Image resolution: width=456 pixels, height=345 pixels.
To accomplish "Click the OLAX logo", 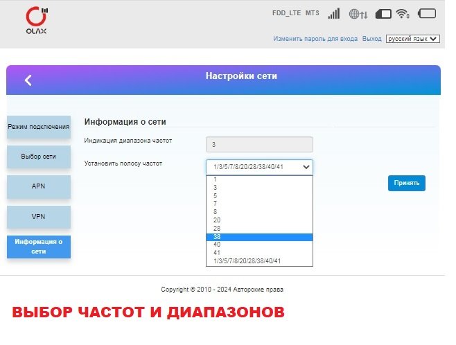I will coord(36,20).
